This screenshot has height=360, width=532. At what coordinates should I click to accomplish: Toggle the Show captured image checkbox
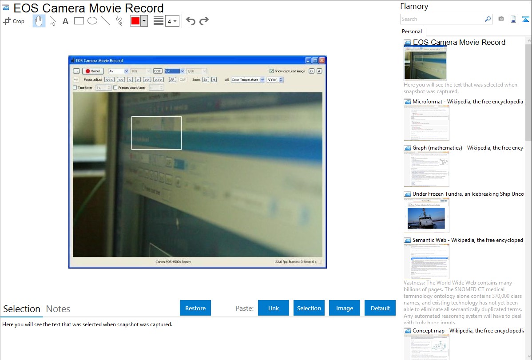[x=272, y=71]
